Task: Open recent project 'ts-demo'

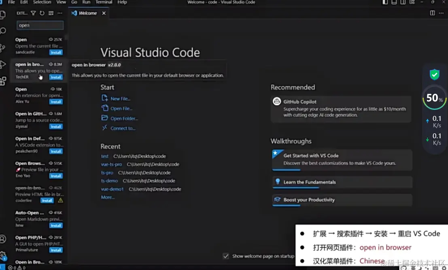Action: (109, 181)
